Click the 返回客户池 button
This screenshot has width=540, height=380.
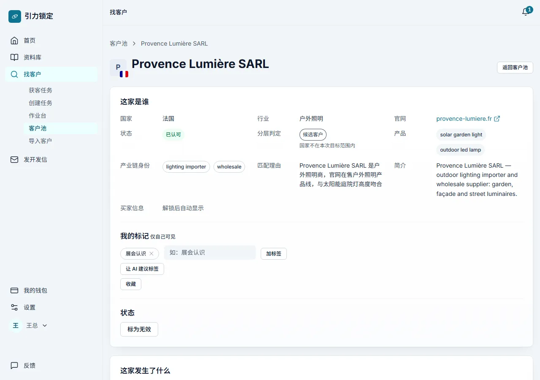(515, 68)
